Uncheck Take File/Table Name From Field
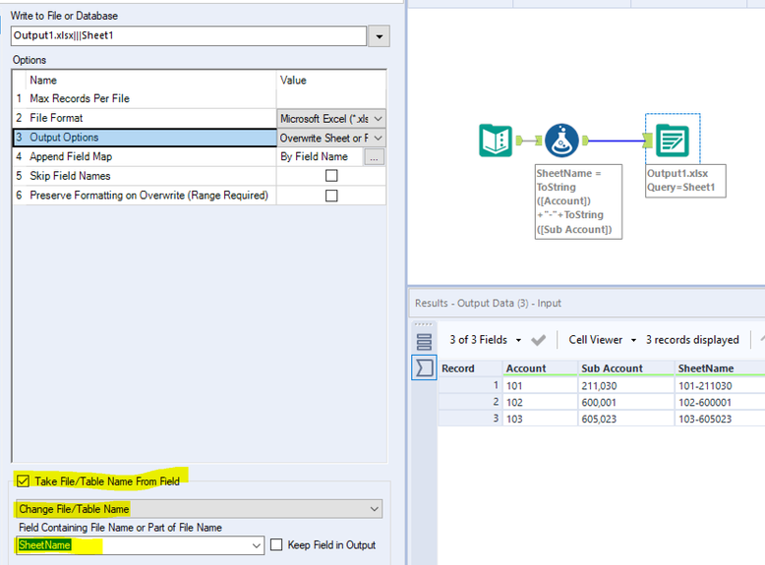Viewport: 765px width, 565px height. pyautogui.click(x=24, y=480)
